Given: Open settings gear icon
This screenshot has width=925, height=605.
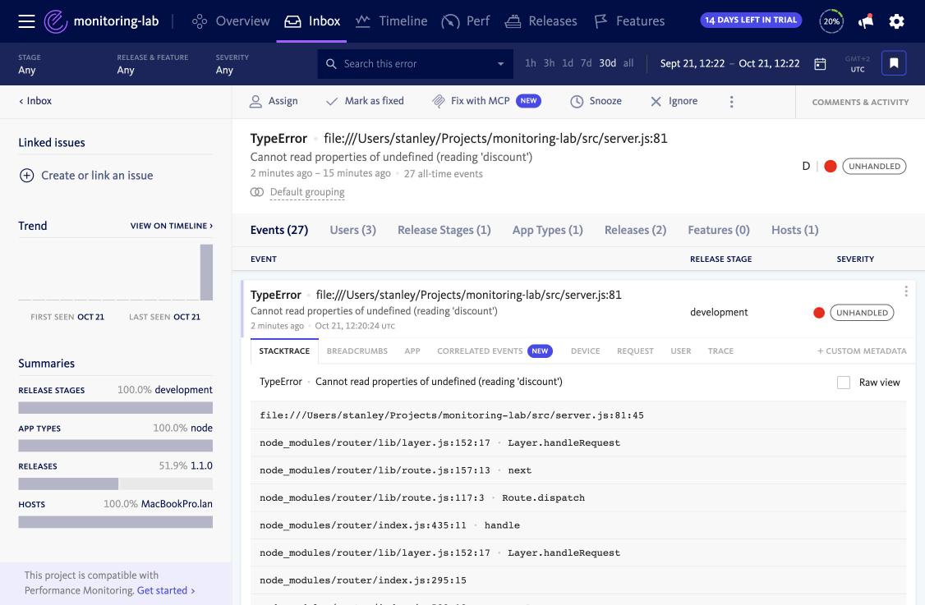Looking at the screenshot, I should pyautogui.click(x=896, y=21).
